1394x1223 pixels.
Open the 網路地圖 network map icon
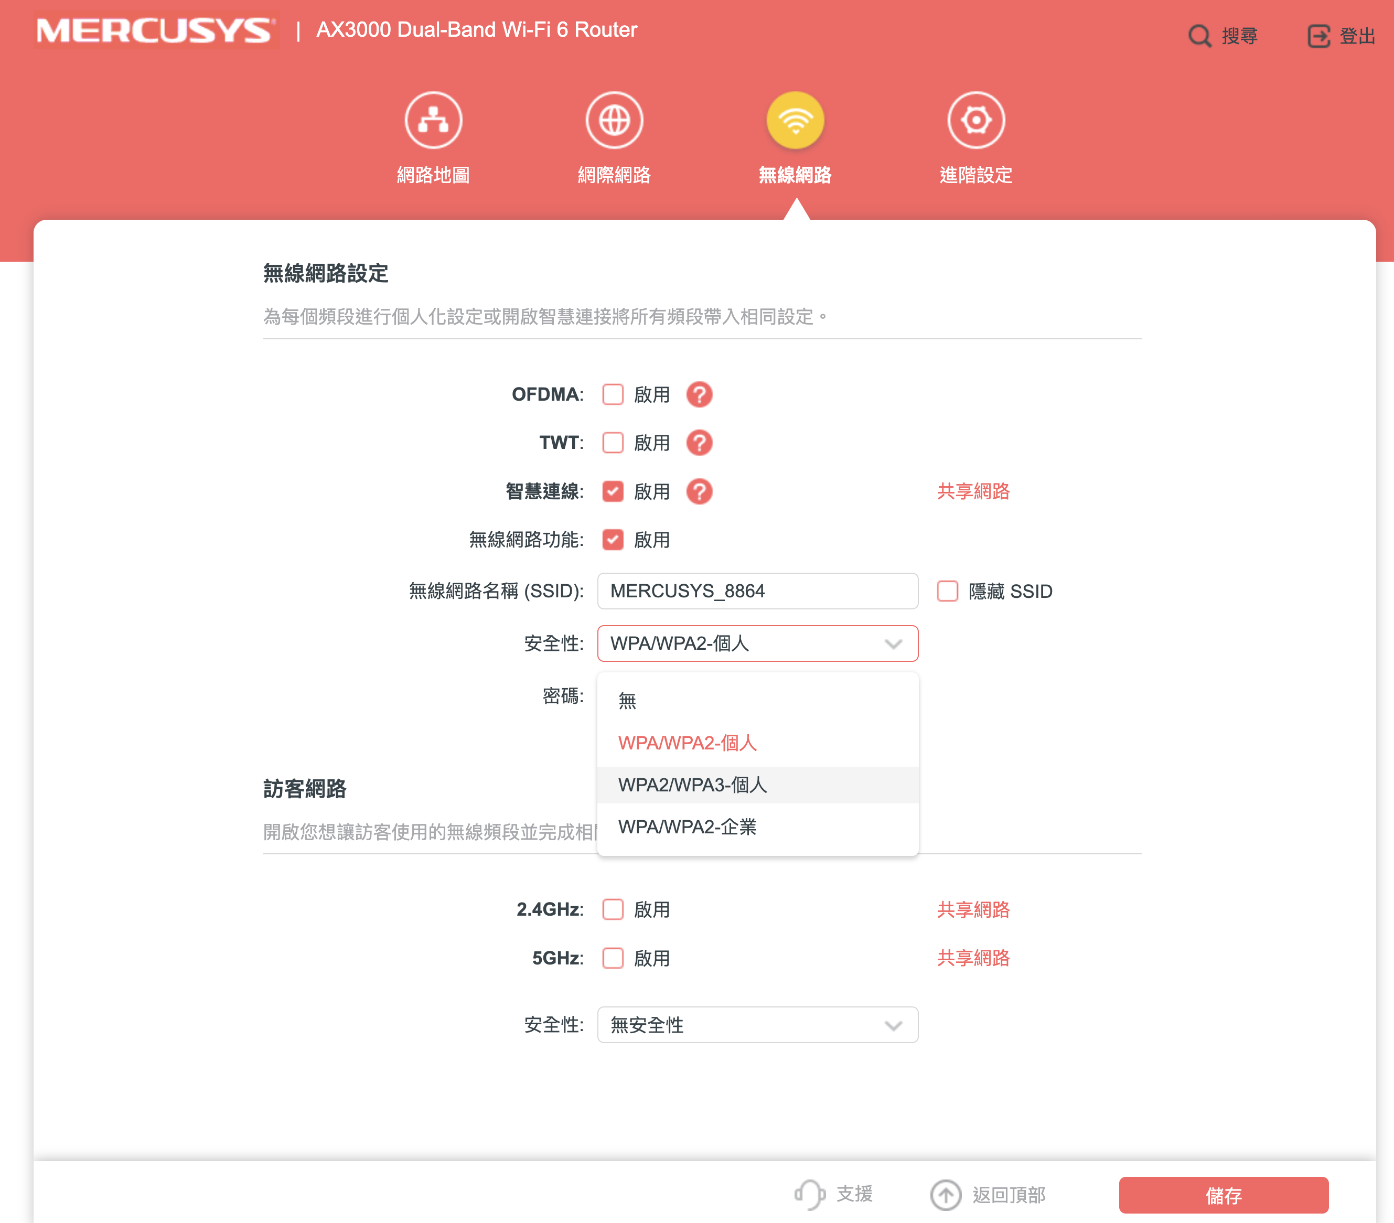[433, 120]
